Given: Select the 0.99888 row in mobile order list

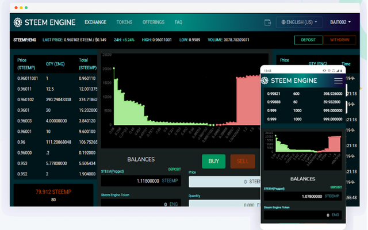Looking at the screenshot, I should [x=304, y=102].
